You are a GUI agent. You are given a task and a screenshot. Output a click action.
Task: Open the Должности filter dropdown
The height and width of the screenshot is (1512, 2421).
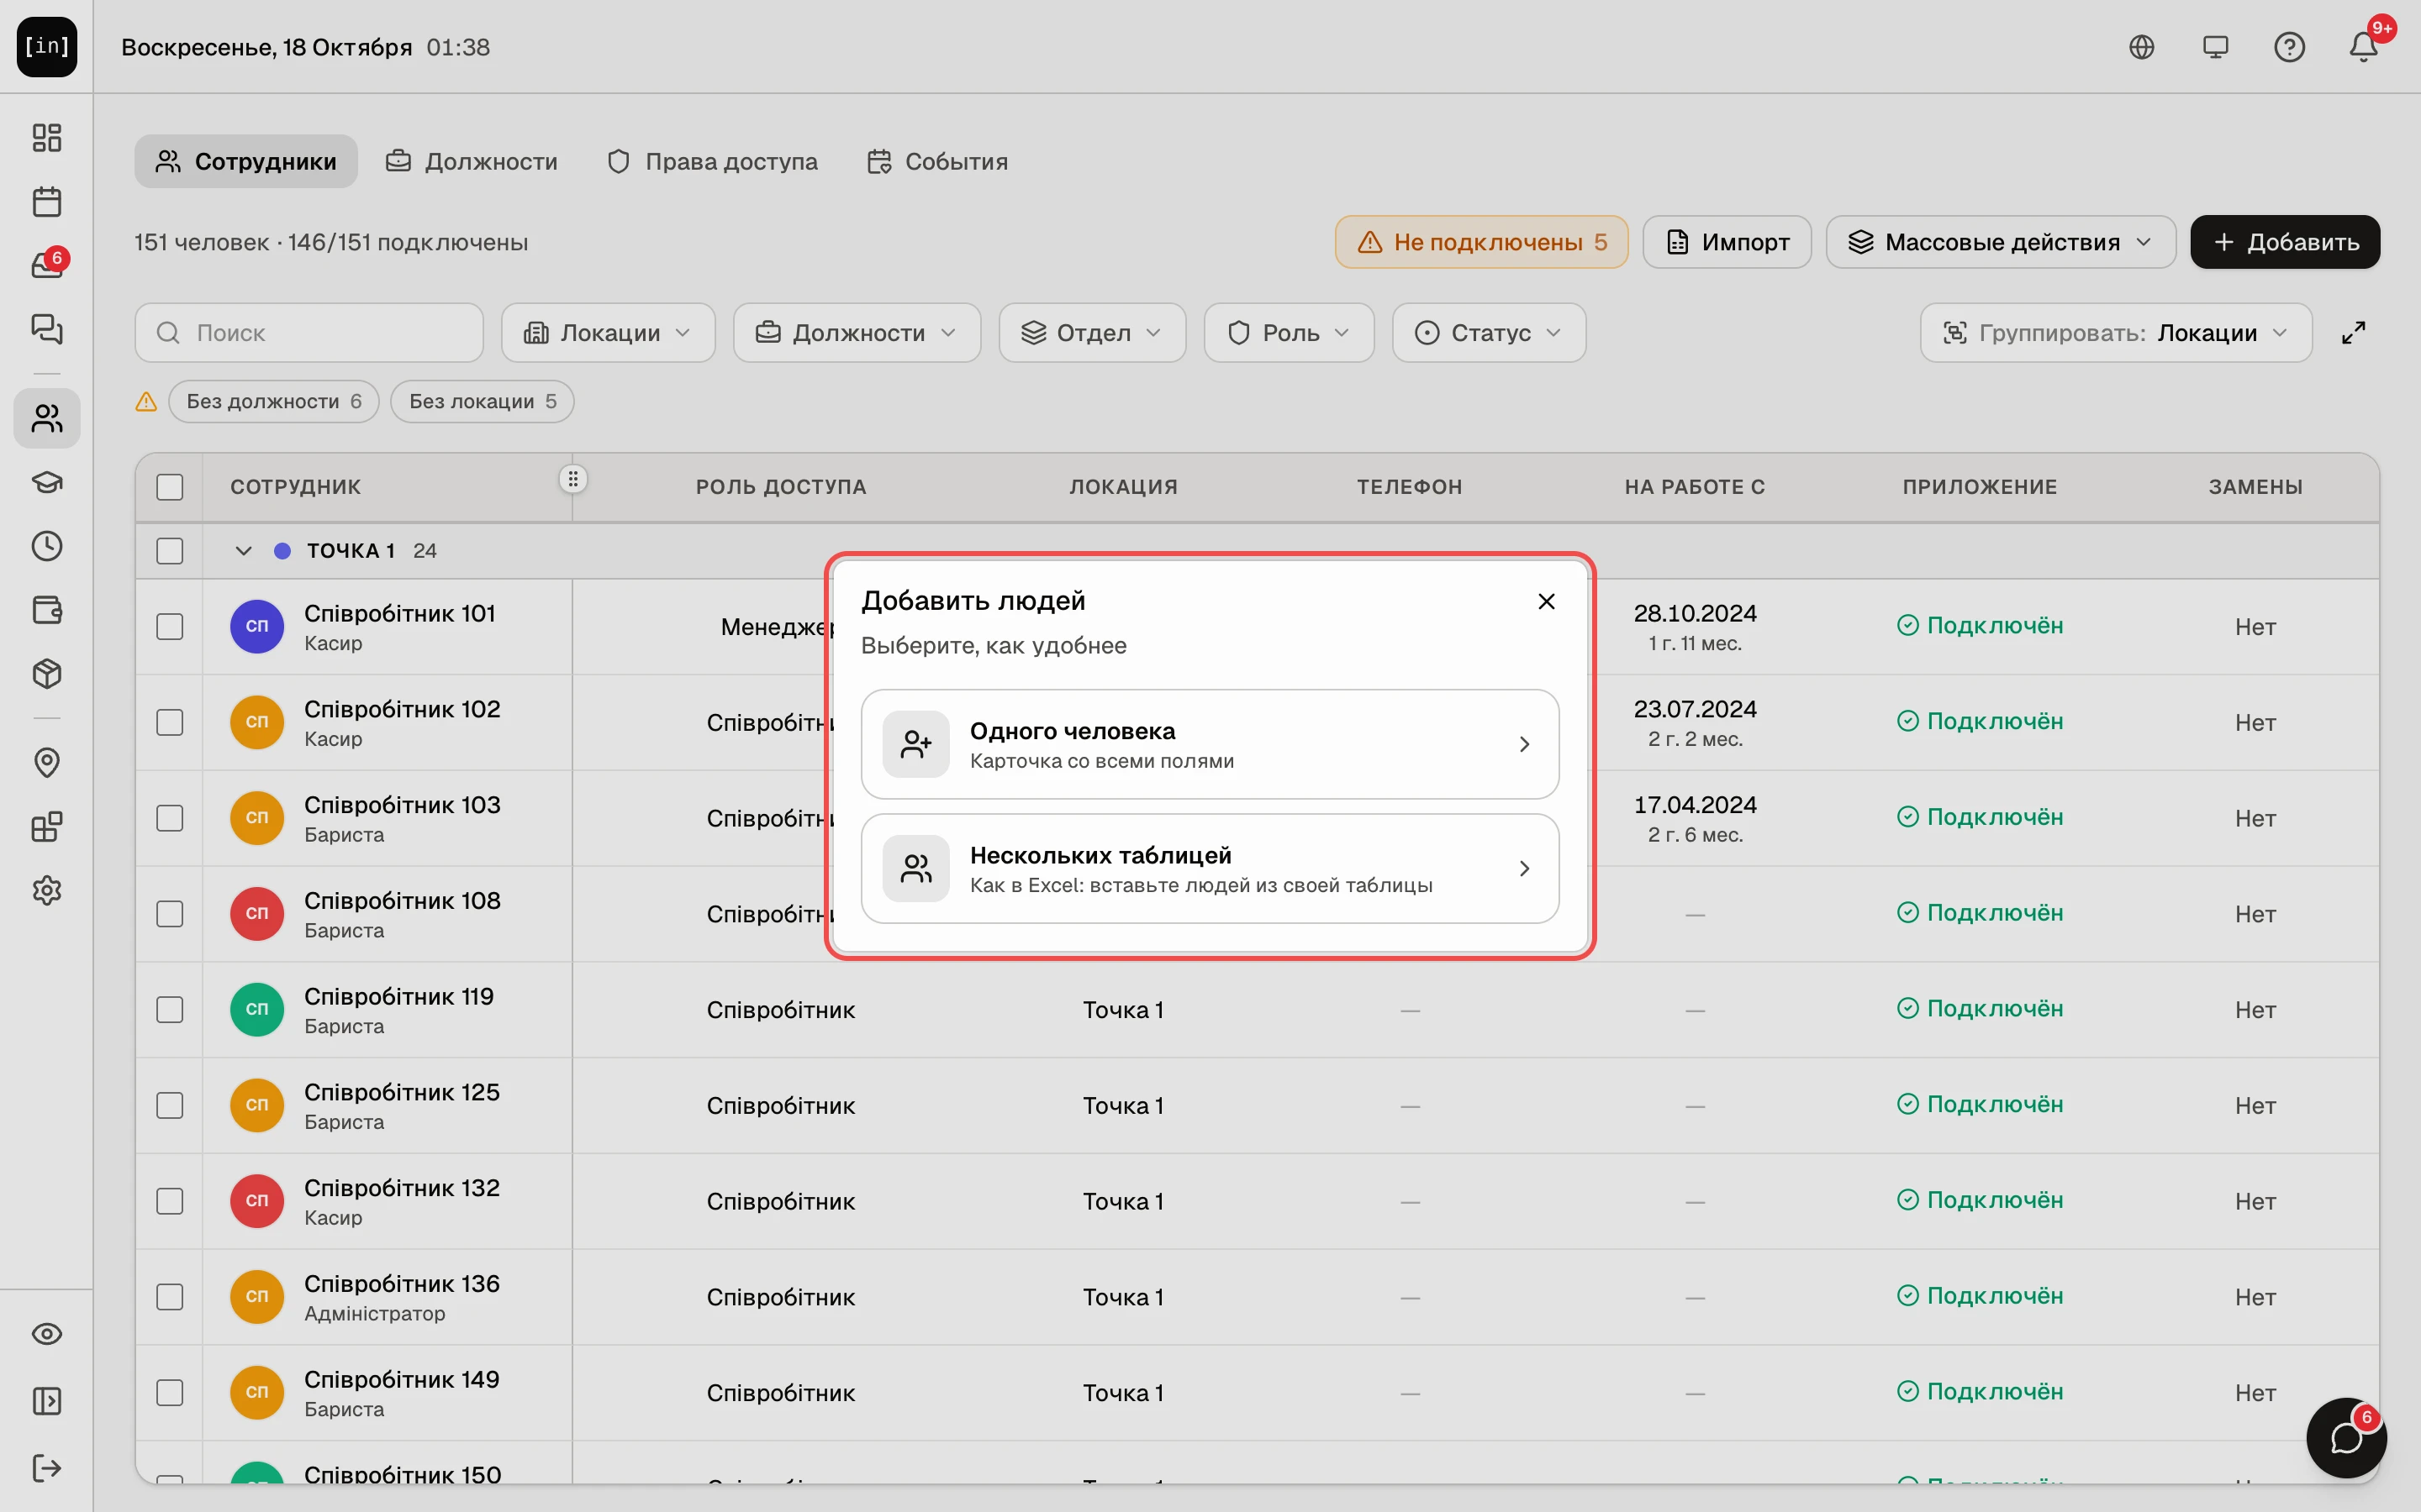(857, 333)
